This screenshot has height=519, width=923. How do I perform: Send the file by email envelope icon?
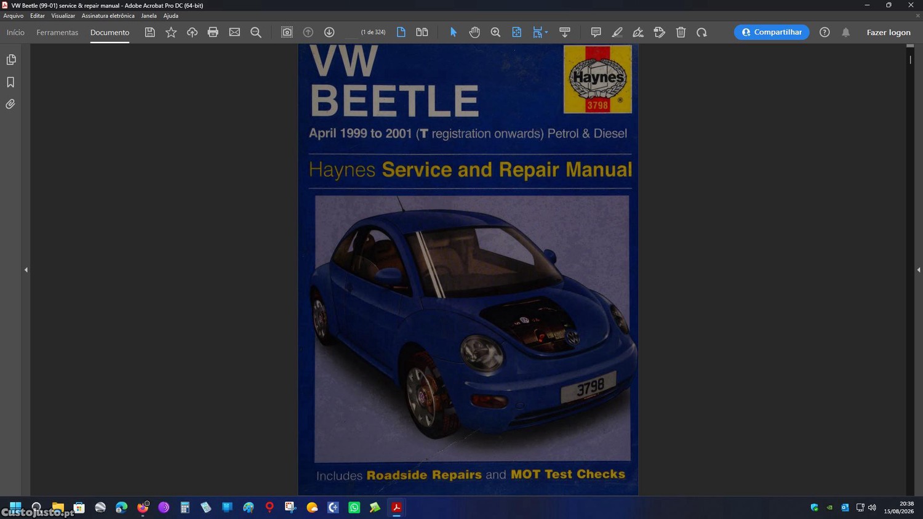click(x=234, y=32)
